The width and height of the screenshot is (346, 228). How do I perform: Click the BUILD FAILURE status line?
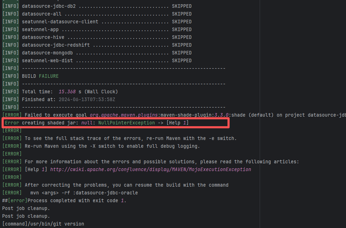[x=40, y=76]
